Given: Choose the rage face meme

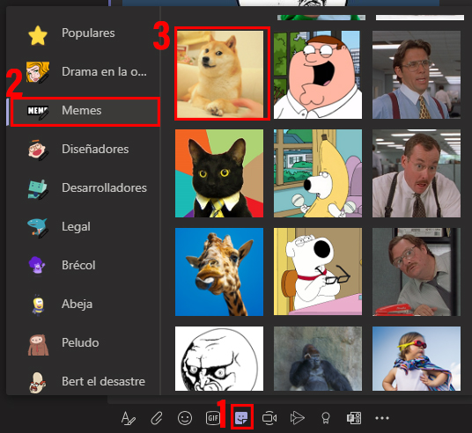Looking at the screenshot, I should 219,359.
